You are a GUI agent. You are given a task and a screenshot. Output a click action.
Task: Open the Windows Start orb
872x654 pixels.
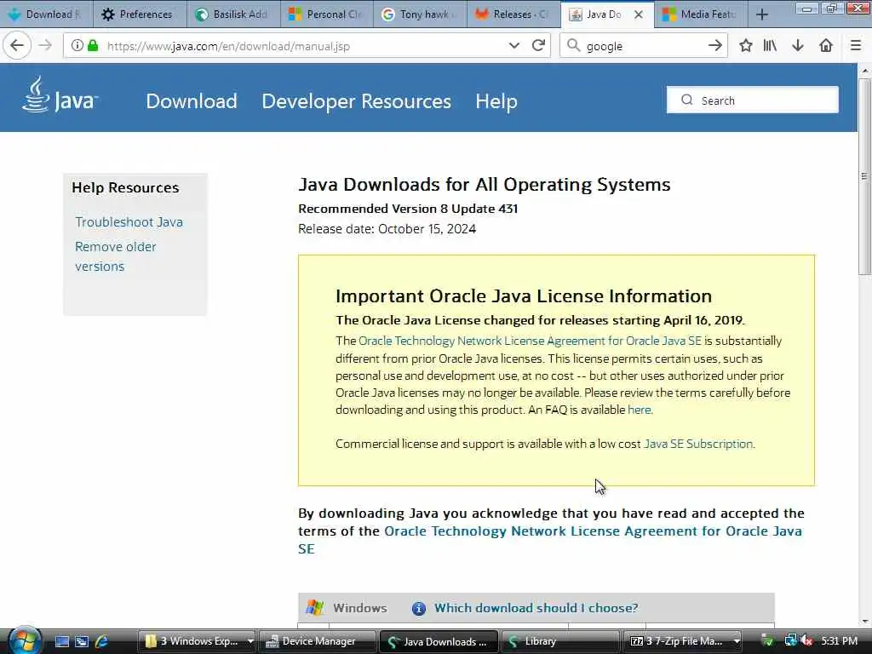point(24,640)
